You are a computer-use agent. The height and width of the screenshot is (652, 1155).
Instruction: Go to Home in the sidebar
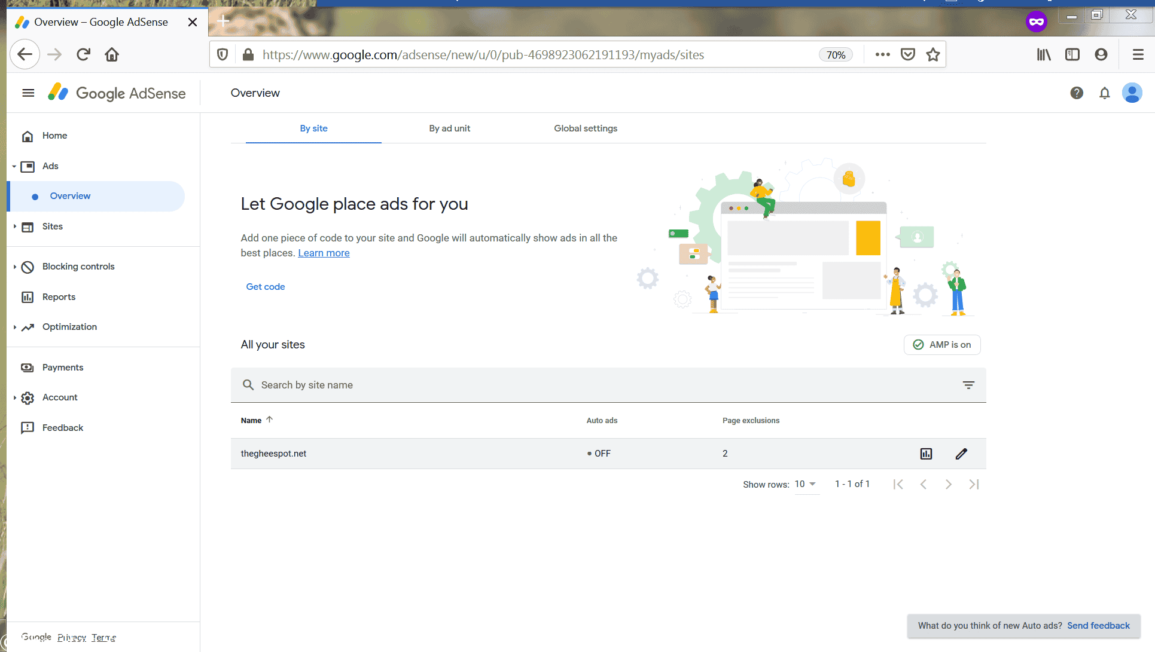(54, 136)
